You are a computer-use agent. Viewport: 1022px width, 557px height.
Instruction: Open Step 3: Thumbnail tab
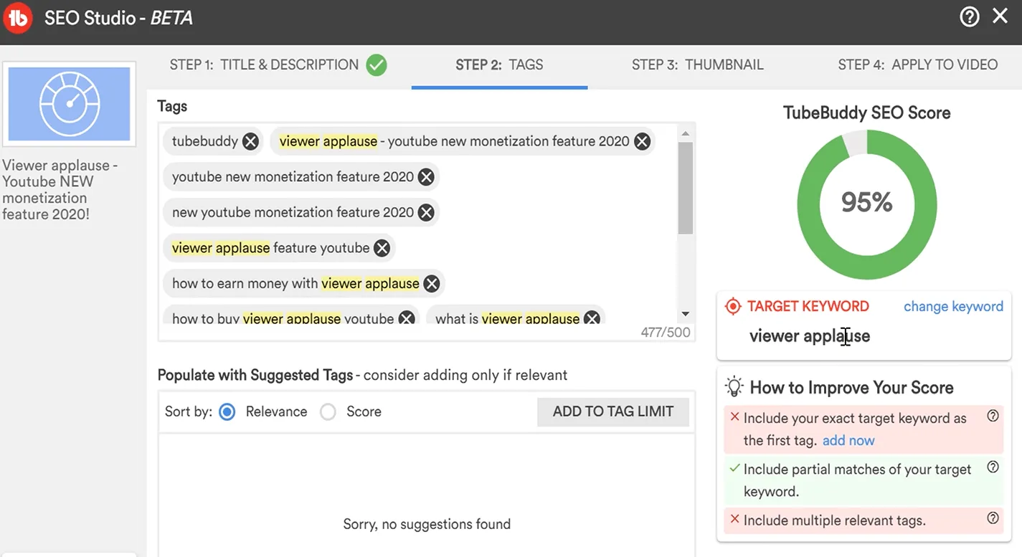pyautogui.click(x=697, y=65)
